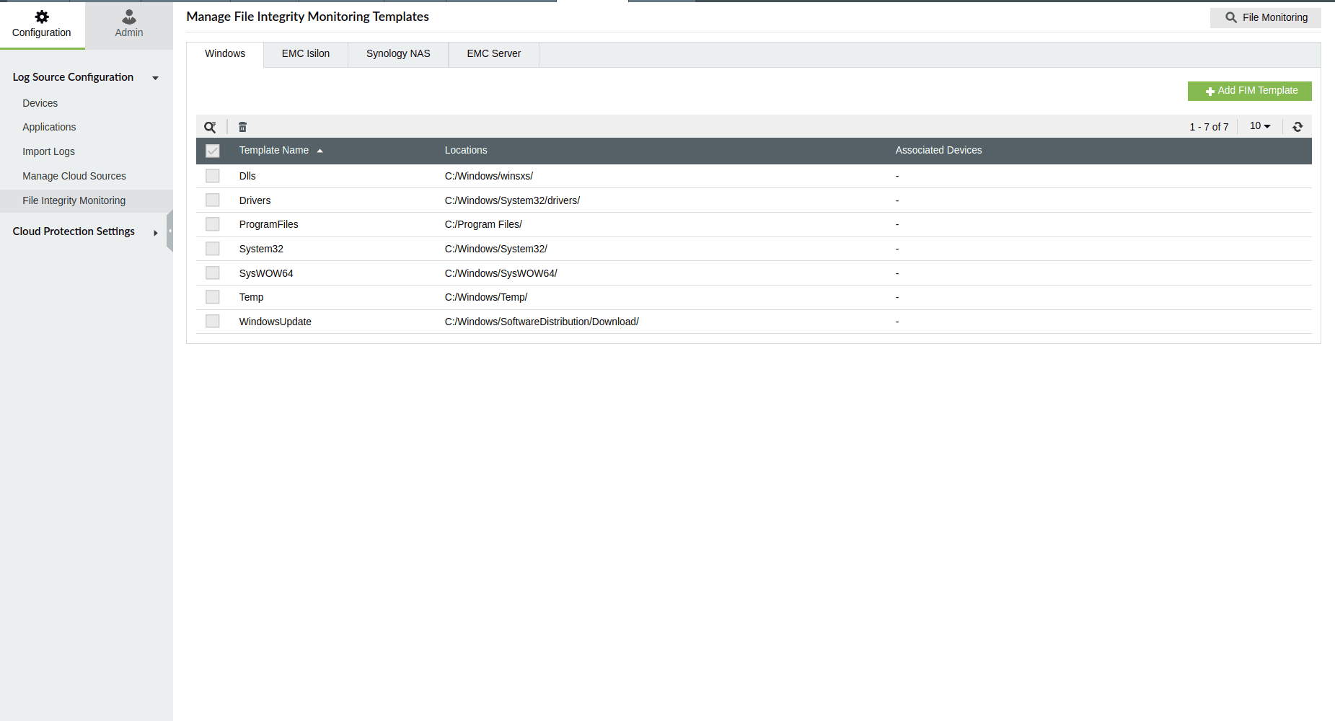Open Manage Cloud Sources in sidebar

[x=74, y=175]
